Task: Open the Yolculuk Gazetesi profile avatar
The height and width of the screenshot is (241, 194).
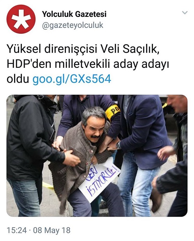Action: (x=21, y=19)
